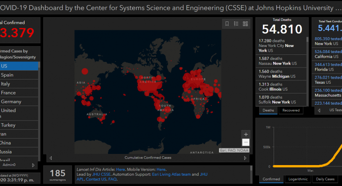Select the 344.613 tested Florida entry
The height and width of the screenshot is (186, 342).
(x=328, y=67)
